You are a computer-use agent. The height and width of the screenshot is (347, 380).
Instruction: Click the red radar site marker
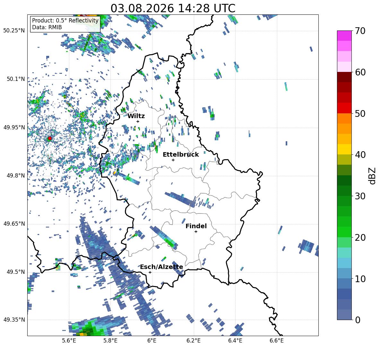[50, 138]
